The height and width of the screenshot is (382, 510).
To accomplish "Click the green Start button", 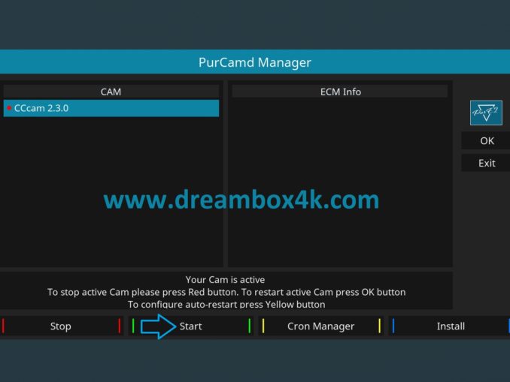I will (191, 326).
